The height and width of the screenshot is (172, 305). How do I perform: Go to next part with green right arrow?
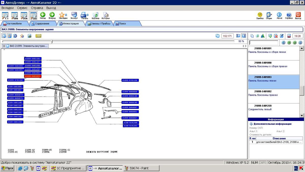click(x=295, y=43)
